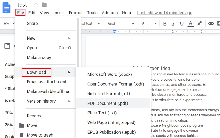Toggle bold formatting
Image resolution: width=220 pixels, height=138 pixels.
(x=165, y=24)
